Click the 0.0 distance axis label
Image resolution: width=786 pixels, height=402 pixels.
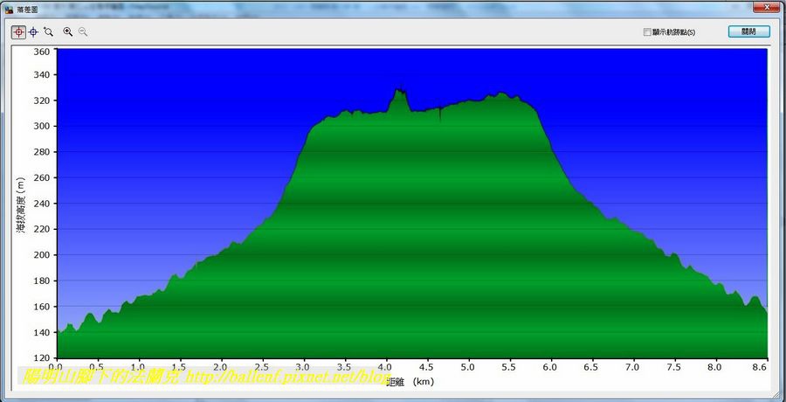tap(57, 366)
